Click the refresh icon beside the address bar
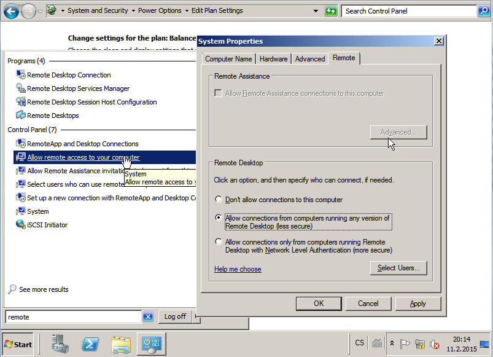This screenshot has height=357, width=493. pyautogui.click(x=332, y=10)
